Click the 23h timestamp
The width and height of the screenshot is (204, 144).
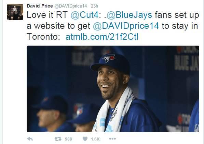pyautogui.click(x=94, y=6)
